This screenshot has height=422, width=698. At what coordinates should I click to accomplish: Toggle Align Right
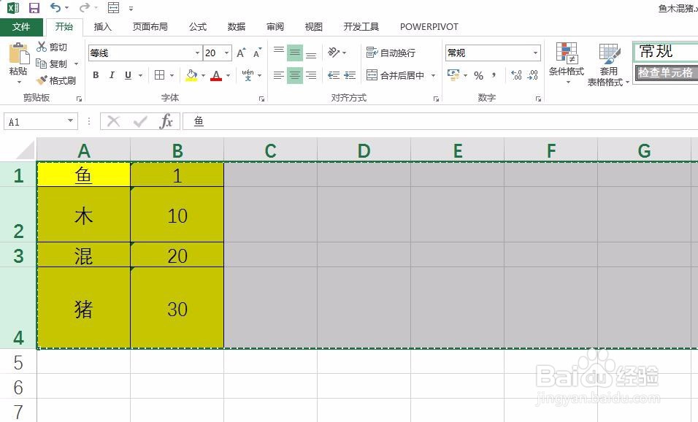click(311, 75)
